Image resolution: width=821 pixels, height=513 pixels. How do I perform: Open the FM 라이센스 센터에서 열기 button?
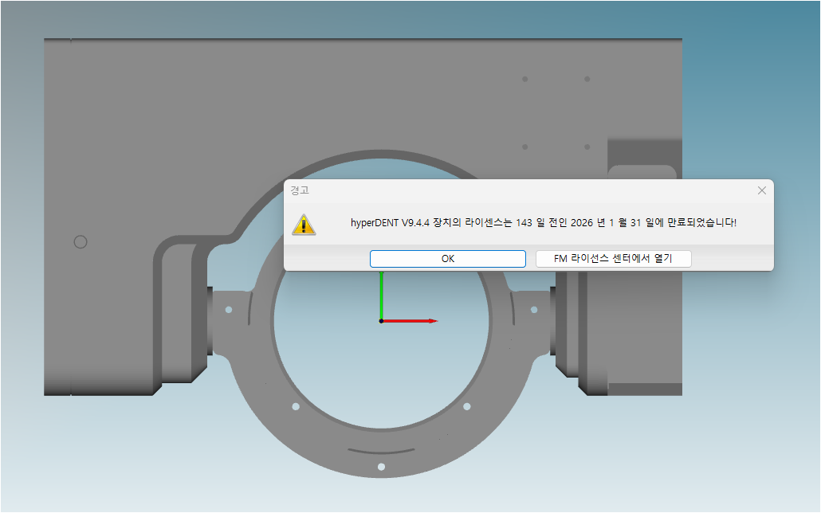(613, 259)
